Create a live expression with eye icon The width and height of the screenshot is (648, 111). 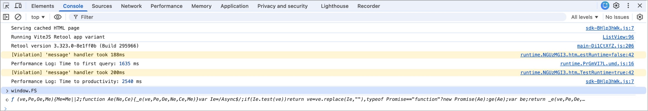coord(57,17)
